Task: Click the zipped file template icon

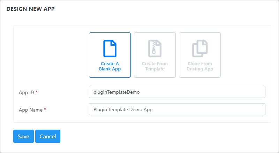Action: (x=155, y=48)
